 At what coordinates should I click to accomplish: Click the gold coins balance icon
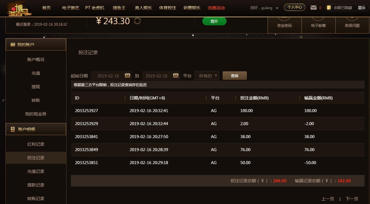pos(329,8)
